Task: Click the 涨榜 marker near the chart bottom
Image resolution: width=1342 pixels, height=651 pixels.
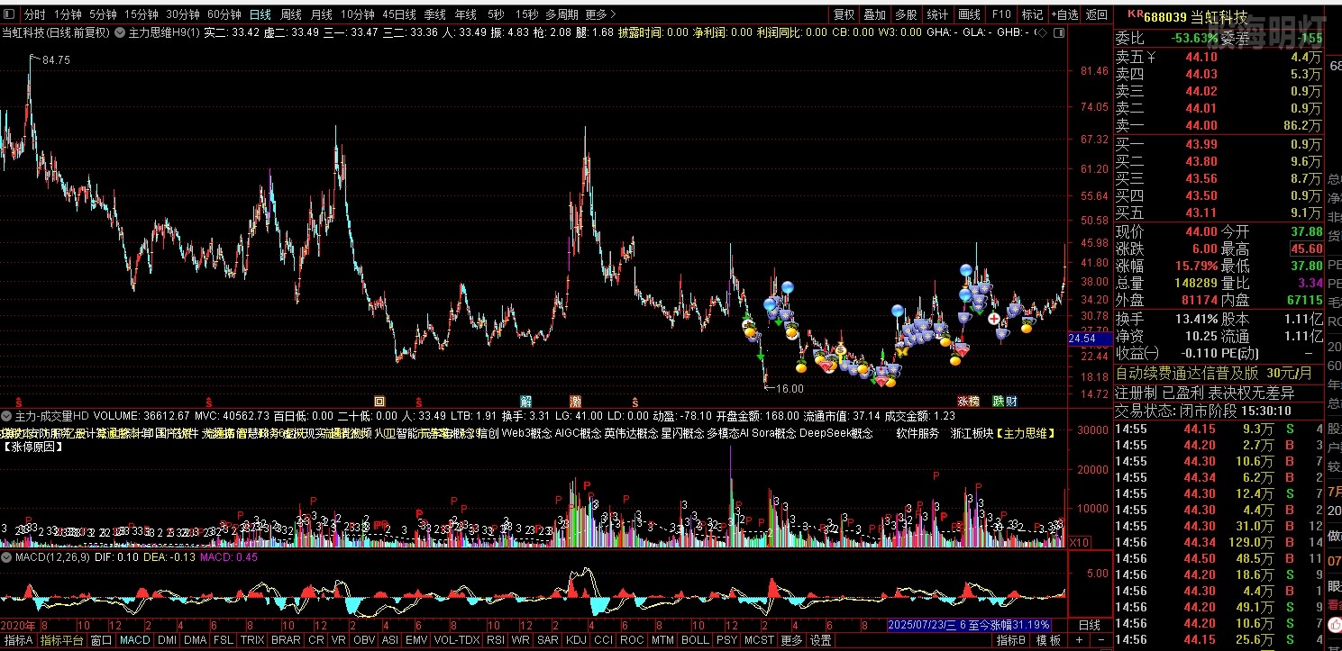Action: point(968,402)
